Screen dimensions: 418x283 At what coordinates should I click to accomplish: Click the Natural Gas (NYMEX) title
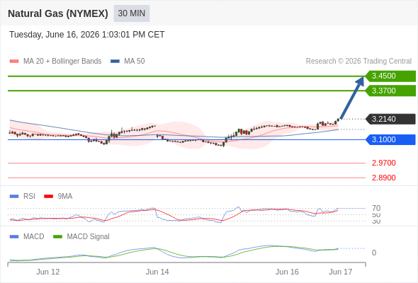[58, 13]
